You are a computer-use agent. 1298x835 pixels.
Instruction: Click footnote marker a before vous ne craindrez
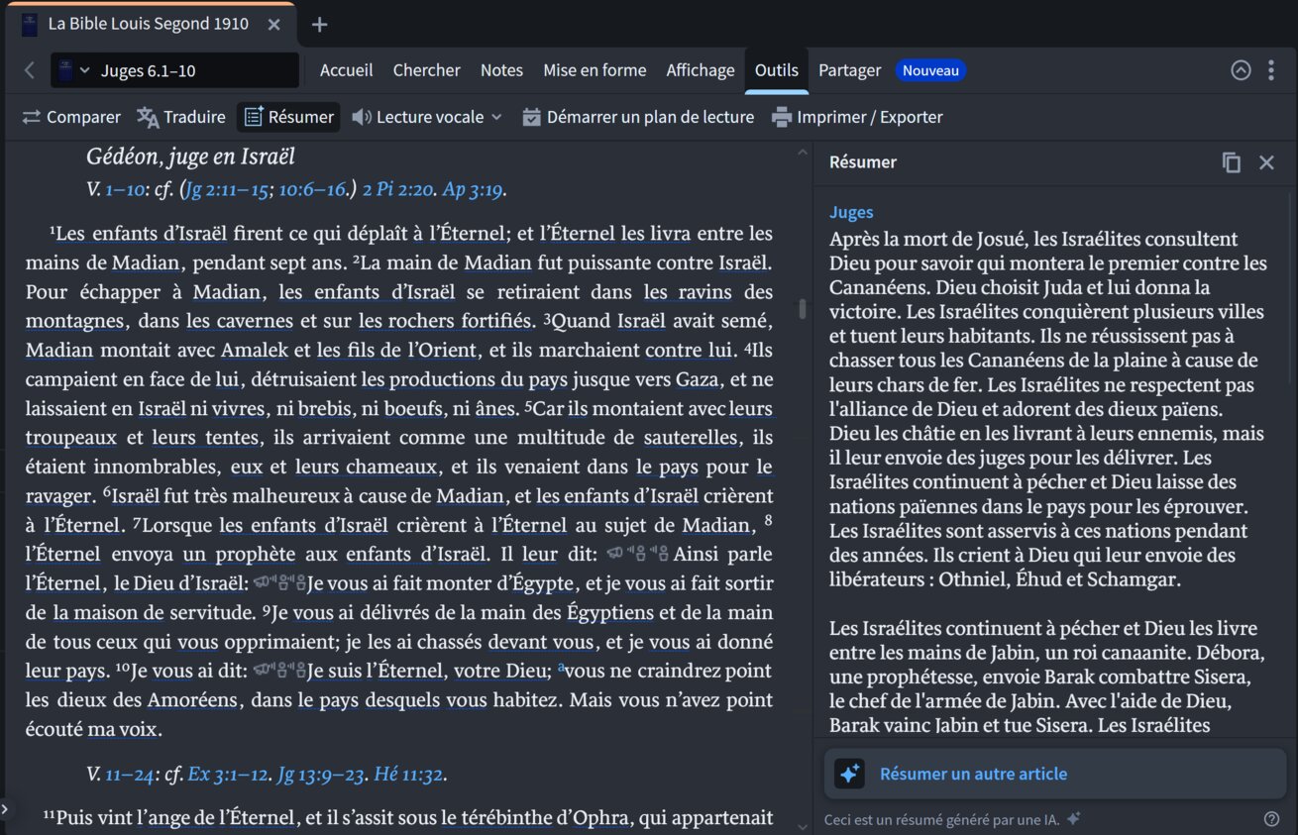click(x=561, y=668)
